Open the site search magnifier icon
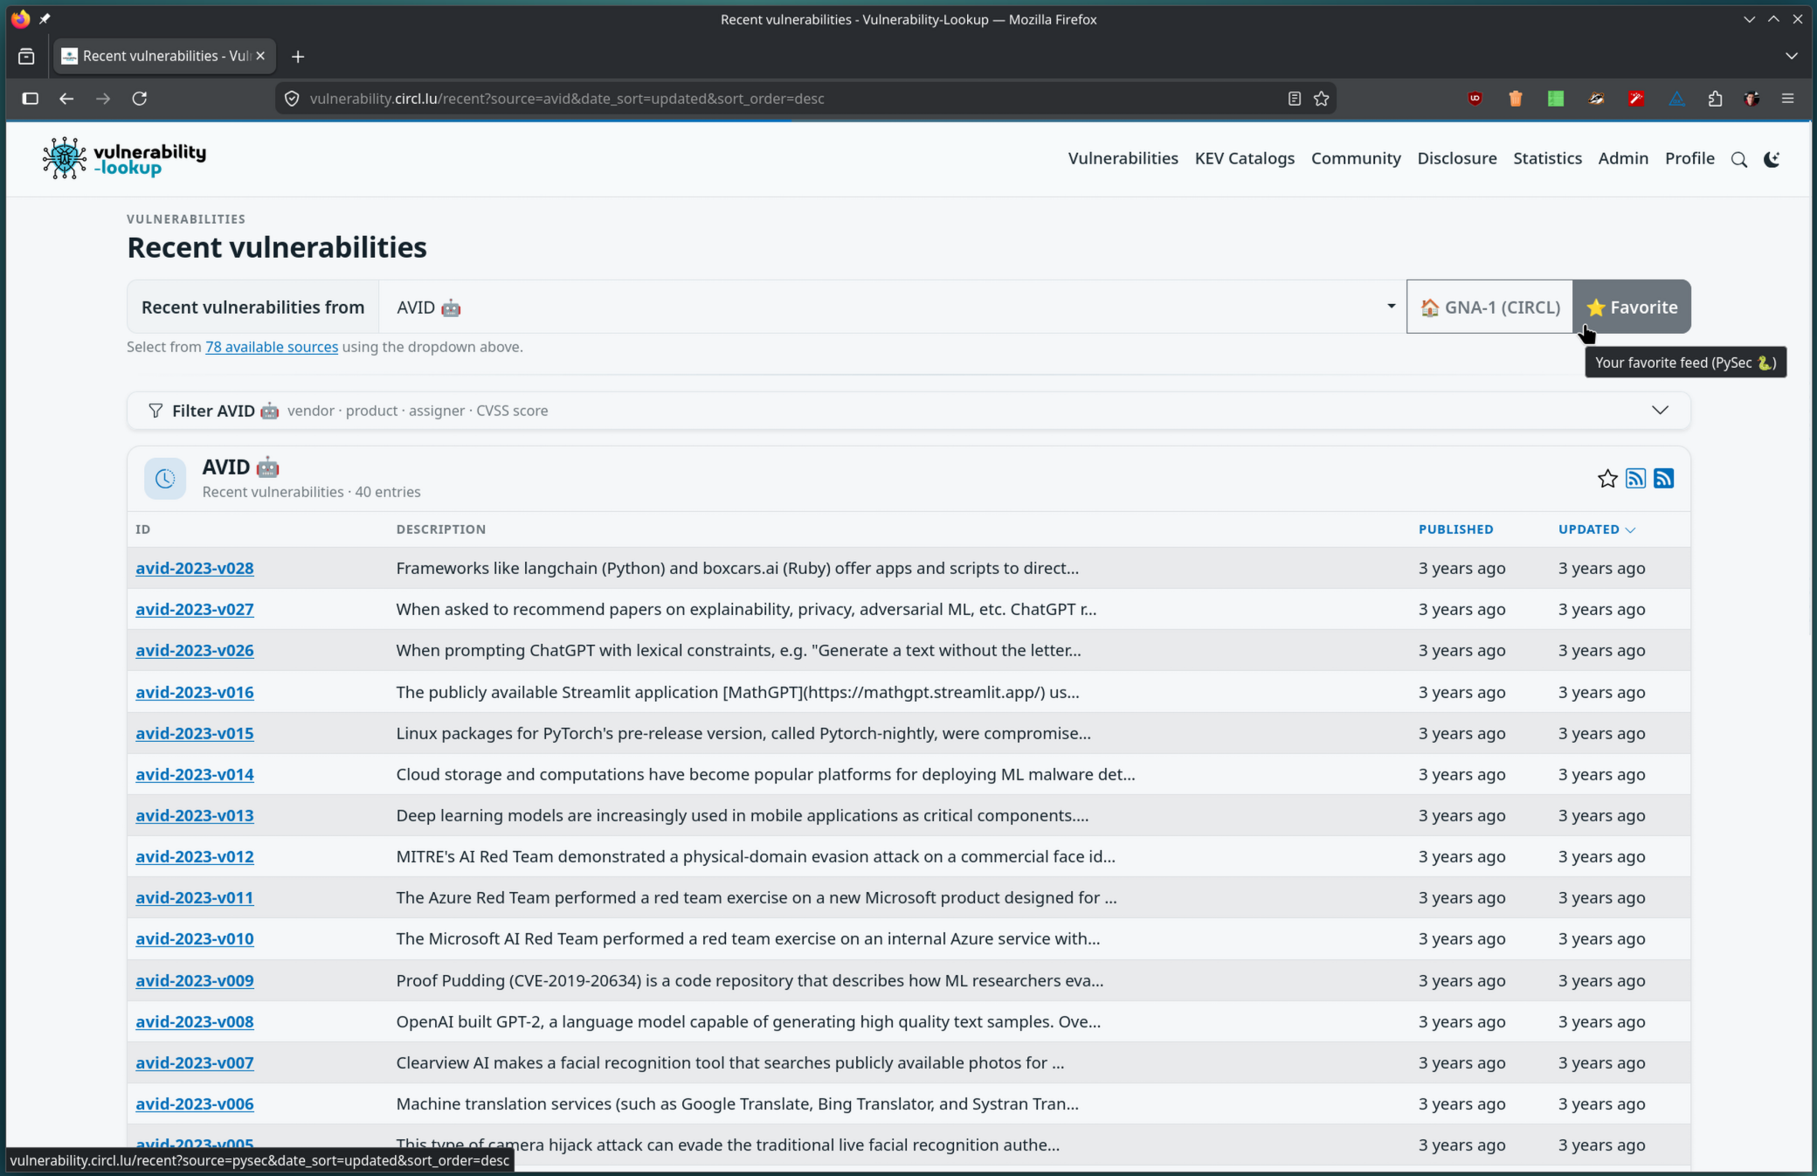Screen dimensions: 1817x1176 coord(1738,159)
